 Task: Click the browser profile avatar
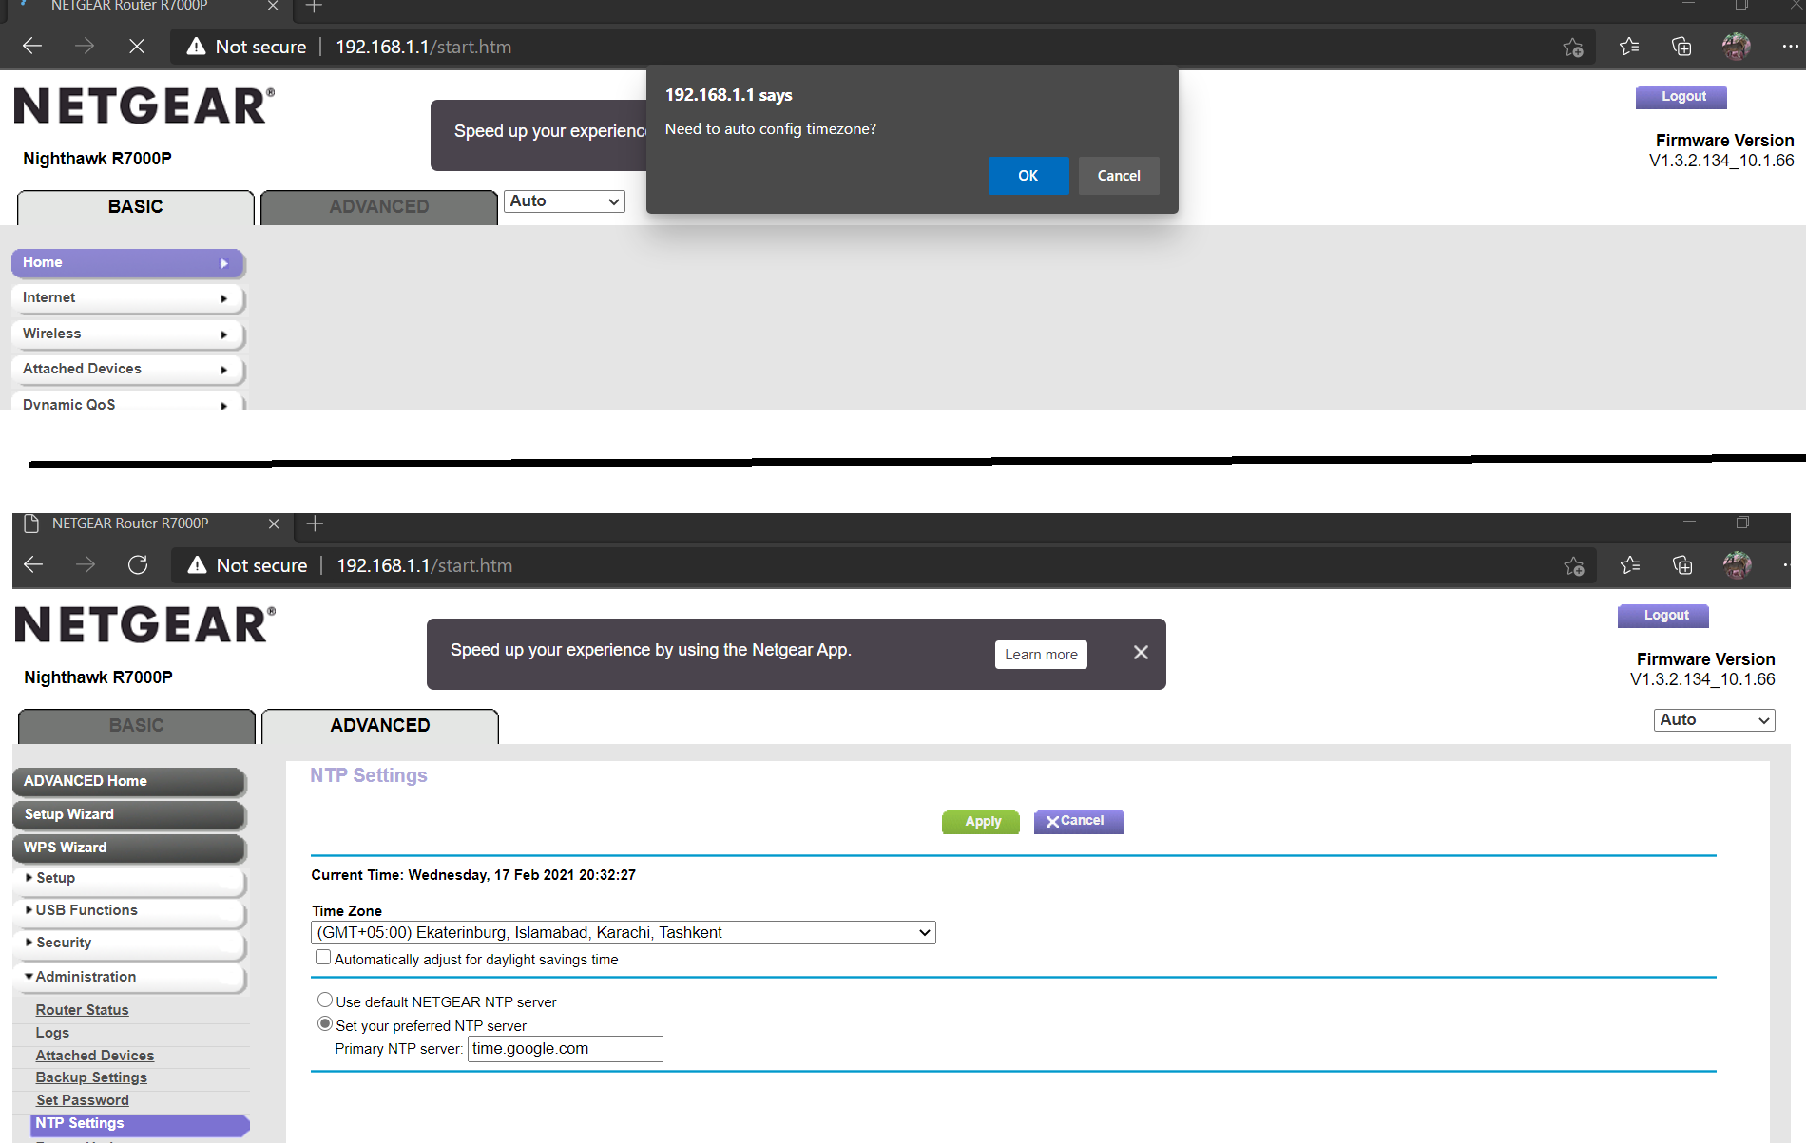coord(1738,564)
